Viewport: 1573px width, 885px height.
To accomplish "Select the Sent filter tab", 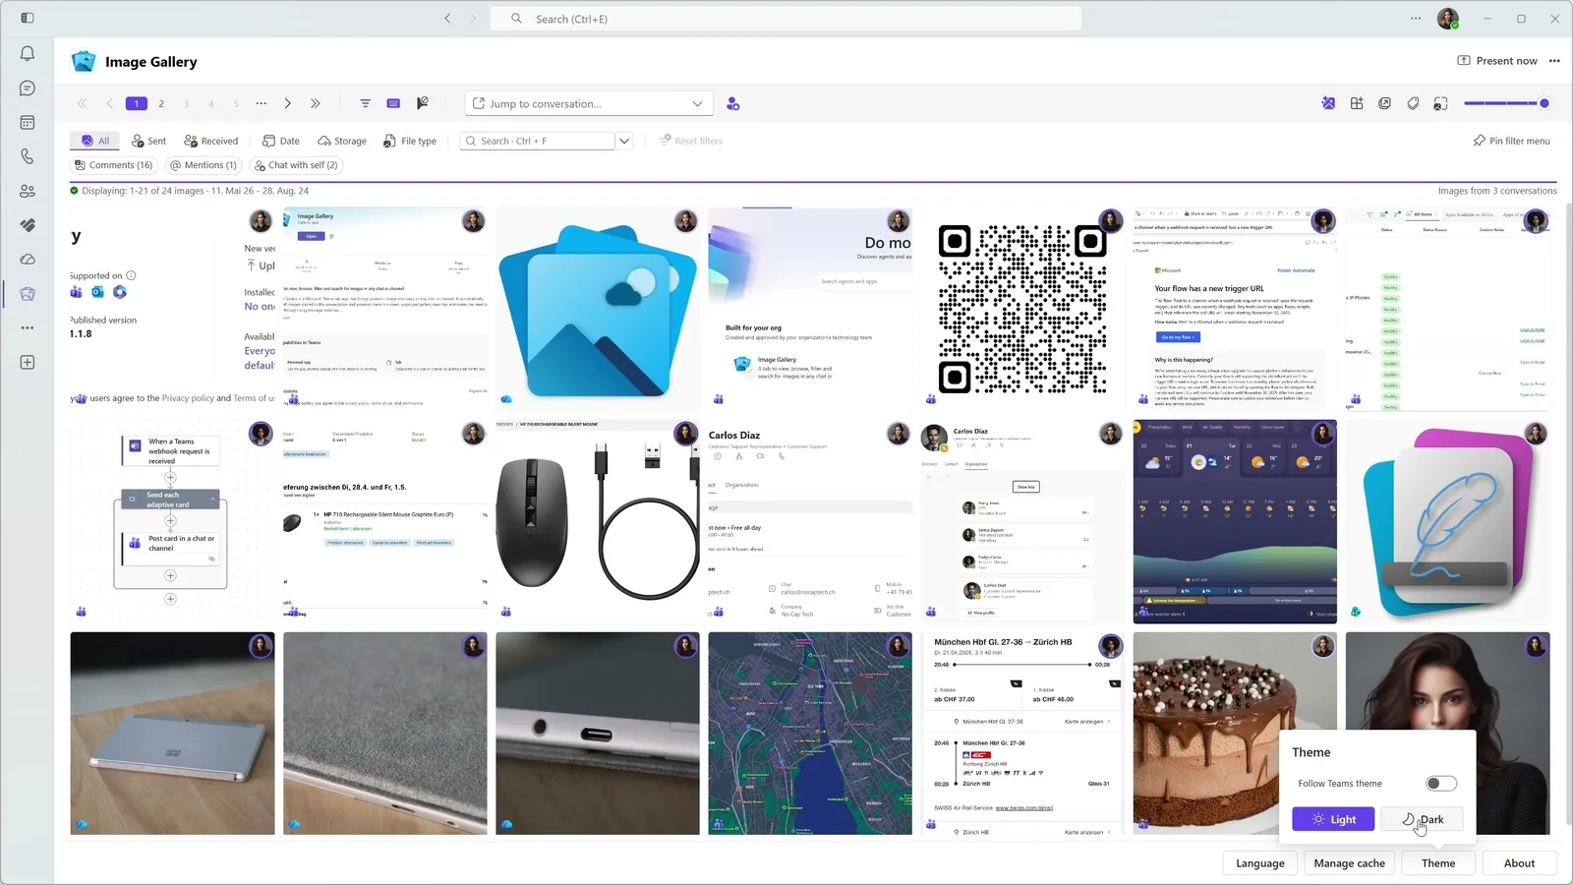I will coord(149,141).
